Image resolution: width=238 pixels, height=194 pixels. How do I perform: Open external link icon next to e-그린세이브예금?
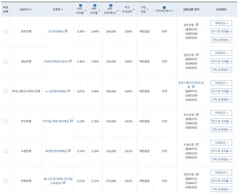click(69, 91)
